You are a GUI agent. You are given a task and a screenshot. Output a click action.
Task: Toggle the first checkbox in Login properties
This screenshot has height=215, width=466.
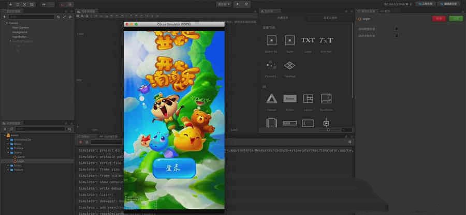tap(397, 29)
